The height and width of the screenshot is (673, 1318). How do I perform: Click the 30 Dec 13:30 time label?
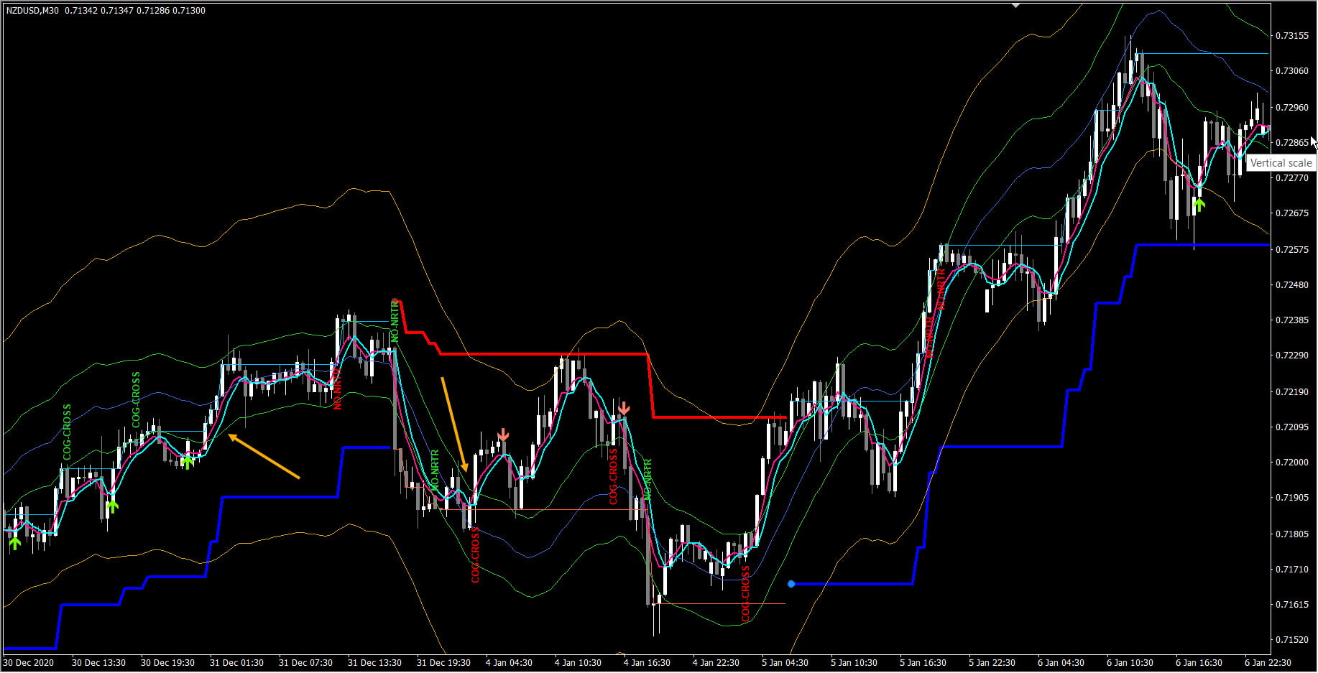(x=98, y=663)
